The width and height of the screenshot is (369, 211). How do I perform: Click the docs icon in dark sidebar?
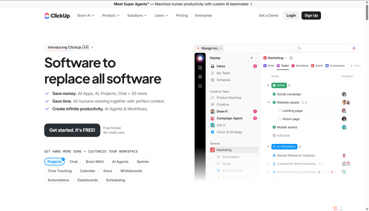pyautogui.click(x=200, y=68)
